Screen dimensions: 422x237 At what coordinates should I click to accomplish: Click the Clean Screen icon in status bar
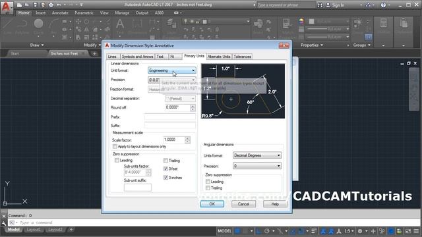tap(408, 231)
